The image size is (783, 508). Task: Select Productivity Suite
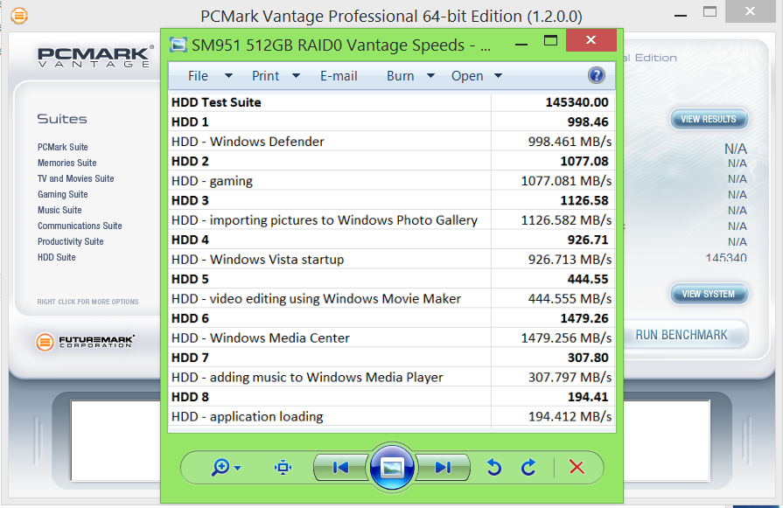pos(70,241)
